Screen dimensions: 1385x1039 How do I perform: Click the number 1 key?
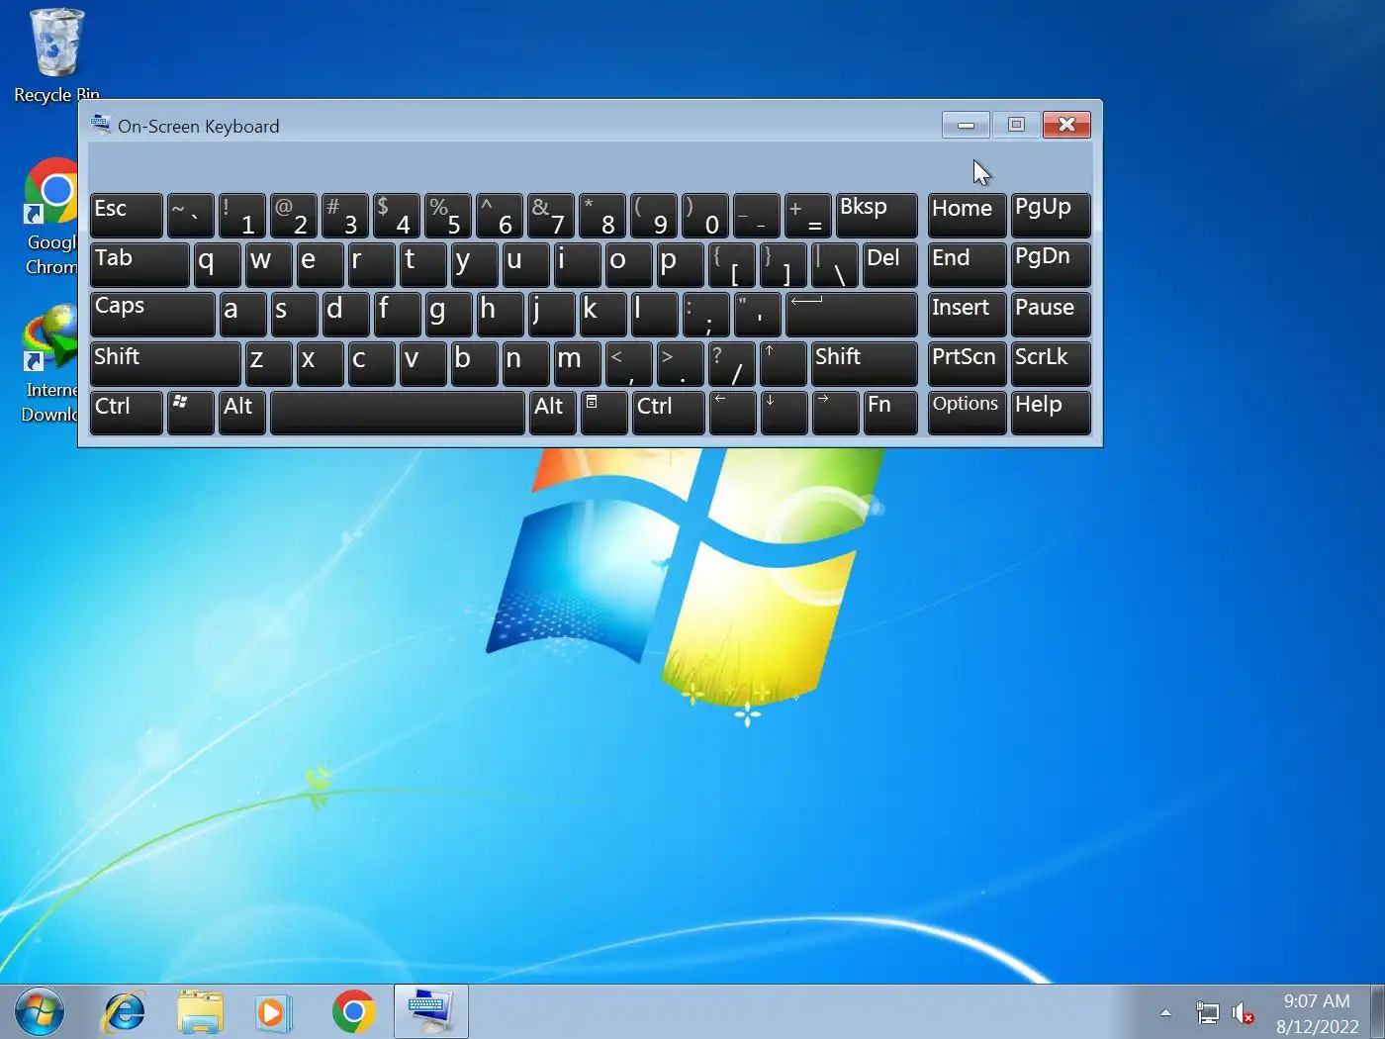tap(241, 215)
